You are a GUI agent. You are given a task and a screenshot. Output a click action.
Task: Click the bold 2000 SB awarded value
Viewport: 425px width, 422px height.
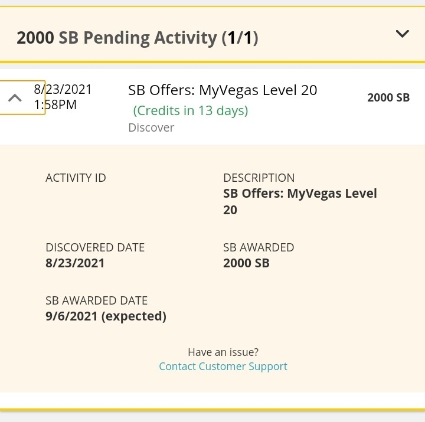[x=246, y=263]
